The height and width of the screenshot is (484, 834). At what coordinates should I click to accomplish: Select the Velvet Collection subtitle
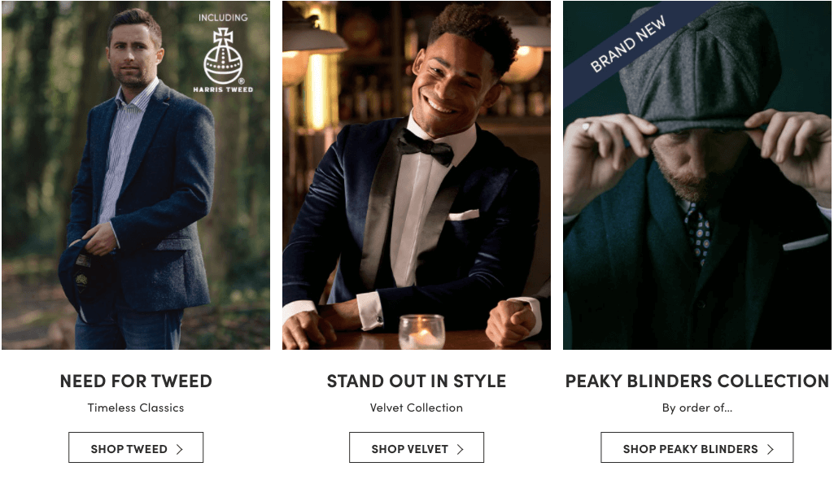tap(417, 408)
